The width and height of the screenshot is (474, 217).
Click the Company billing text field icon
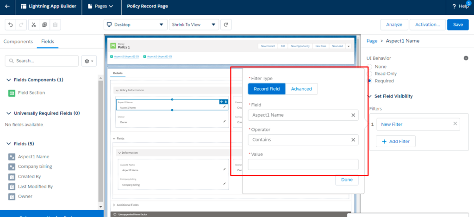pos(12,167)
